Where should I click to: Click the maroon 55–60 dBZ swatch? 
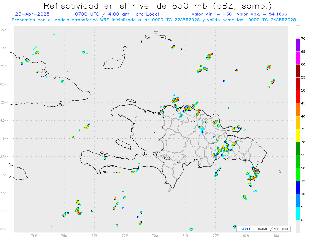coord(298,71)
